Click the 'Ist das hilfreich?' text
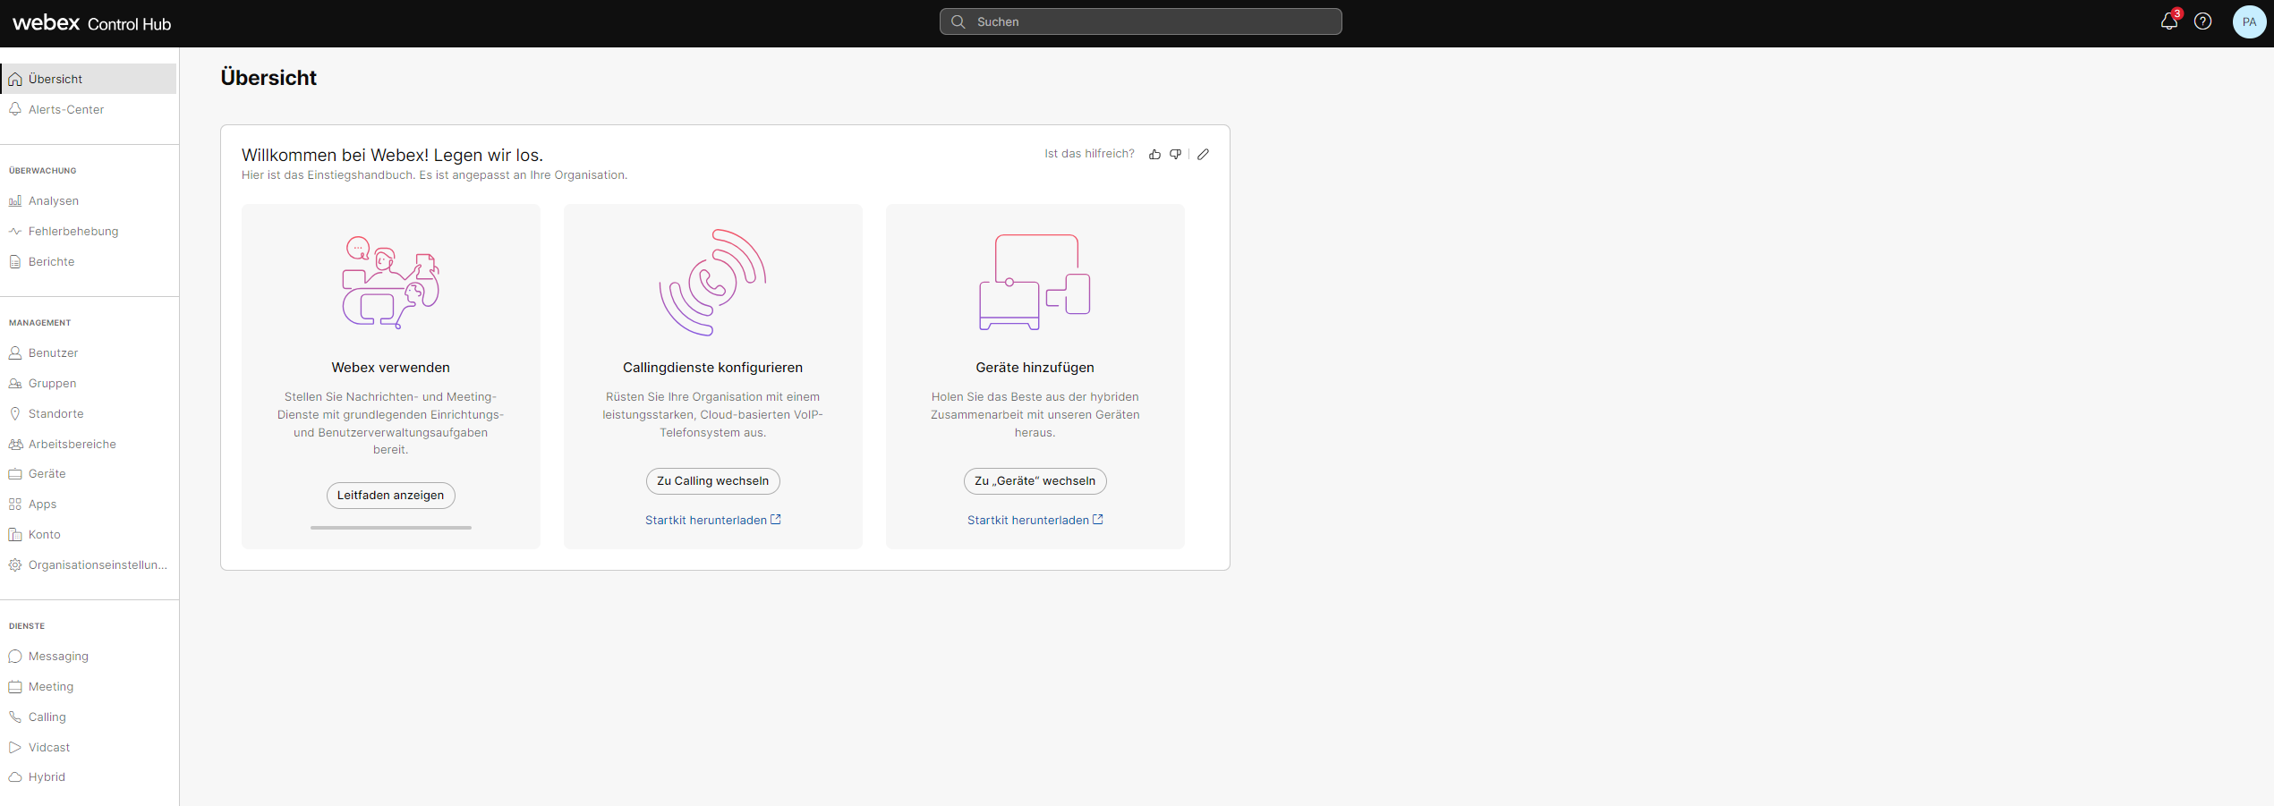The height and width of the screenshot is (806, 2274). tap(1090, 154)
